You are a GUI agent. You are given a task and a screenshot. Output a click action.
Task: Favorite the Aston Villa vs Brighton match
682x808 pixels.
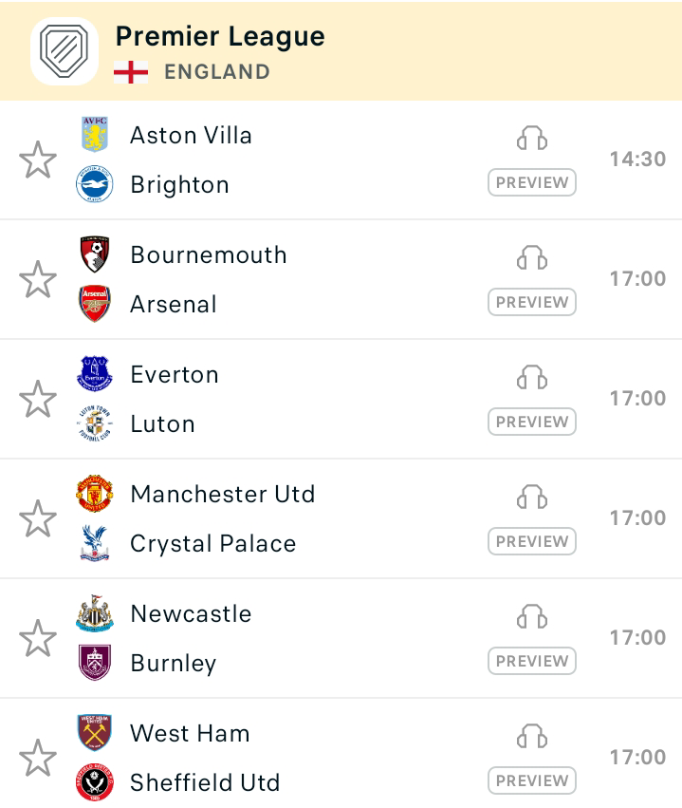coord(38,160)
